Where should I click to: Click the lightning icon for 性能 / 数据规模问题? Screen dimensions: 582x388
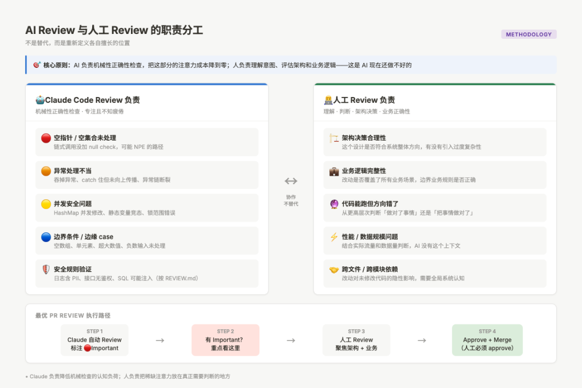(334, 237)
